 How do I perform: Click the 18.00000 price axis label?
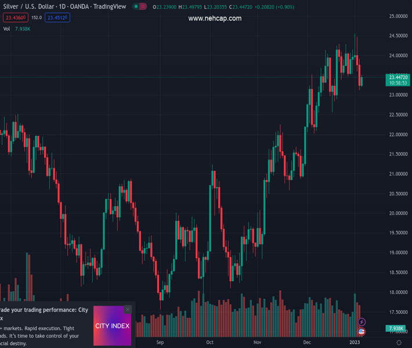tap(398, 292)
